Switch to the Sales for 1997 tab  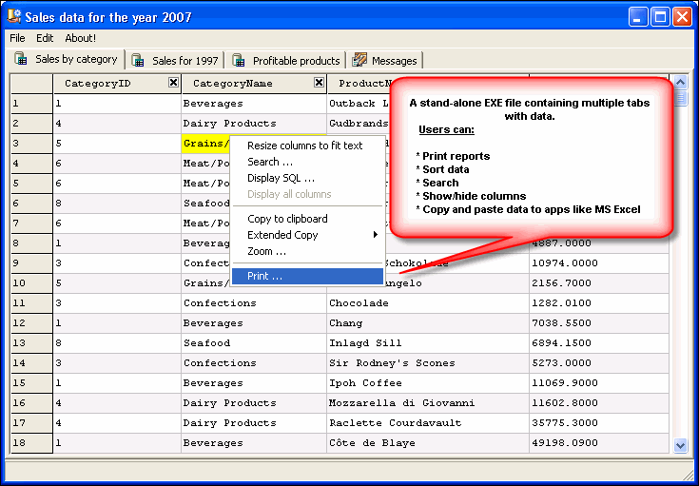tap(175, 61)
